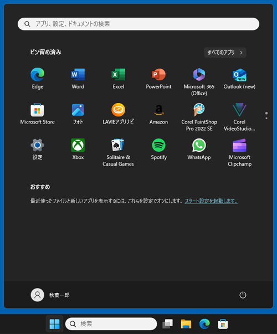Click the taskbar 検索 search box
The height and width of the screenshot is (334, 277).
pos(111,324)
